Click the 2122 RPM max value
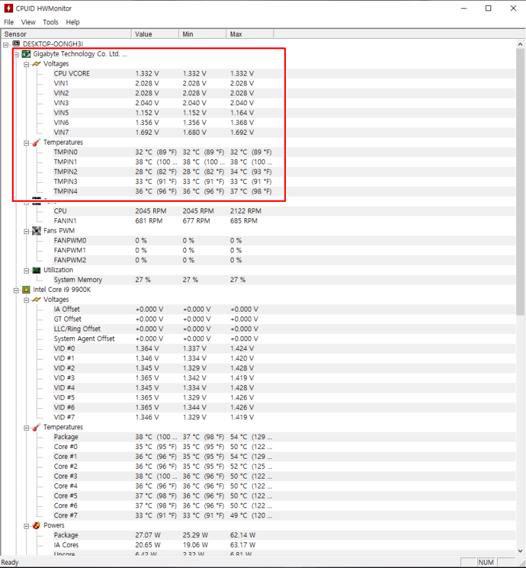Viewport: 526px width, 568px height. 246,211
